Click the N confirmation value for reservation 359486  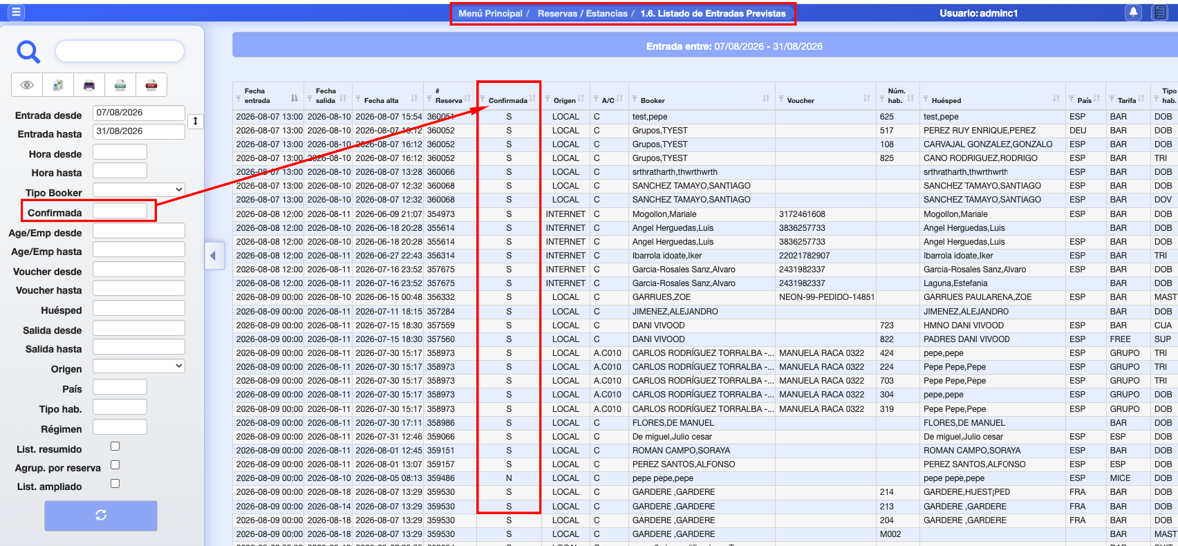pyautogui.click(x=509, y=478)
